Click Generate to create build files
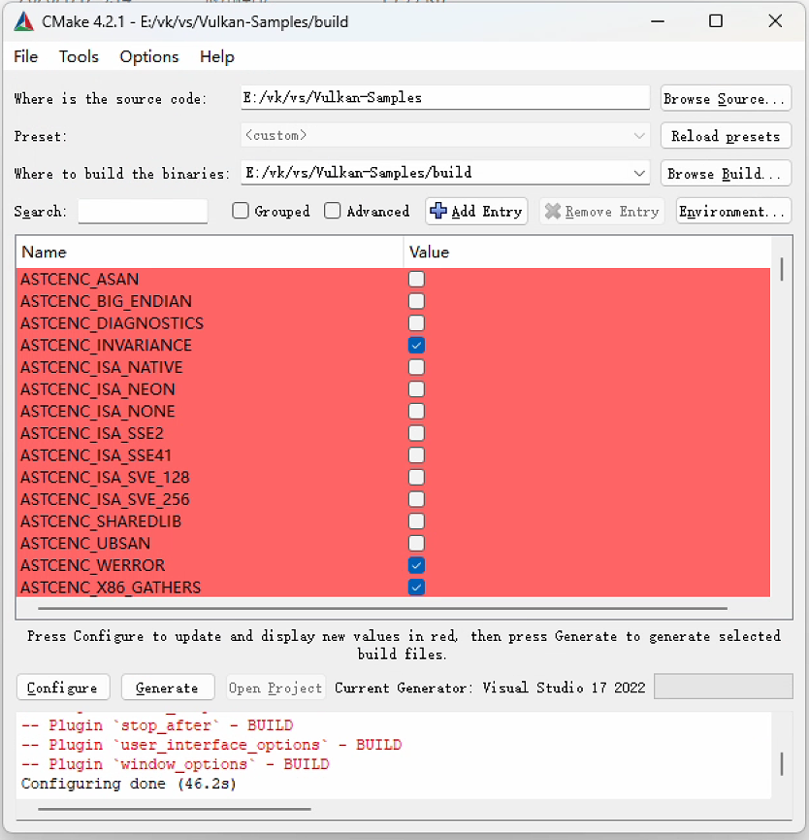Viewport: 809px width, 840px height. 168,688
